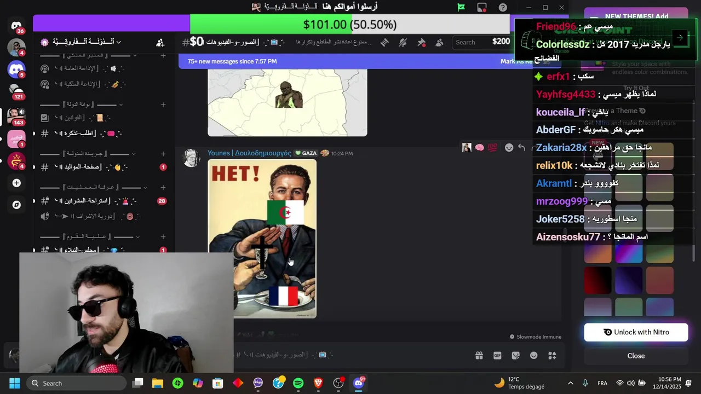Open the map image attachment
701x394 pixels.
tap(288, 102)
